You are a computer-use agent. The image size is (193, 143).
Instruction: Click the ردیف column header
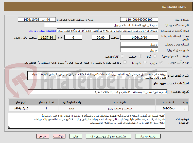[x=185, y=102]
